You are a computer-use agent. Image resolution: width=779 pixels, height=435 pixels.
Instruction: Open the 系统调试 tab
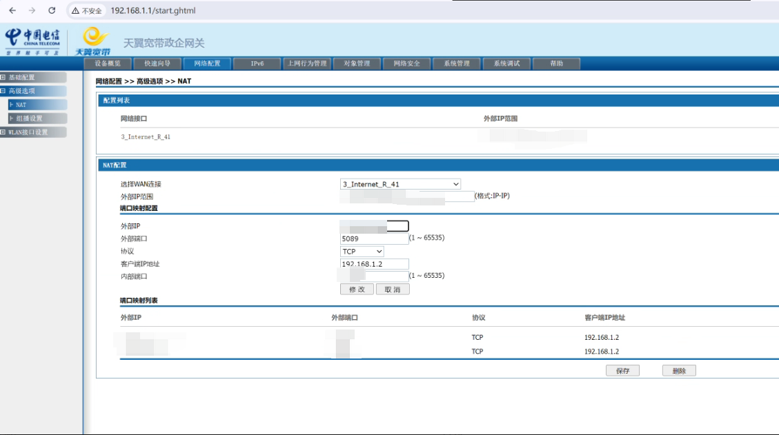[x=506, y=63]
